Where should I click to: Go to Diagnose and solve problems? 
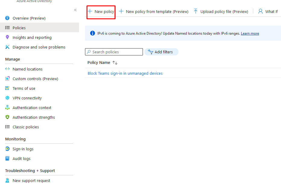coord(39,47)
